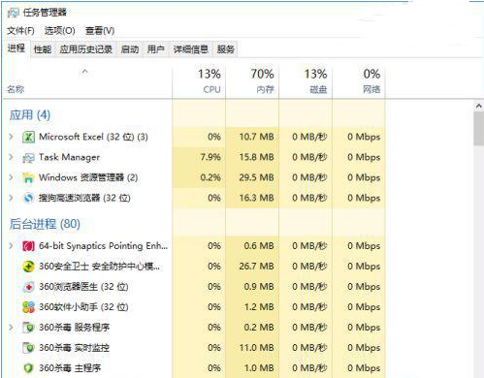Viewport: 484px width, 378px height.
Task: Click the Synaptics Pointing Enhancer icon
Action: point(28,246)
